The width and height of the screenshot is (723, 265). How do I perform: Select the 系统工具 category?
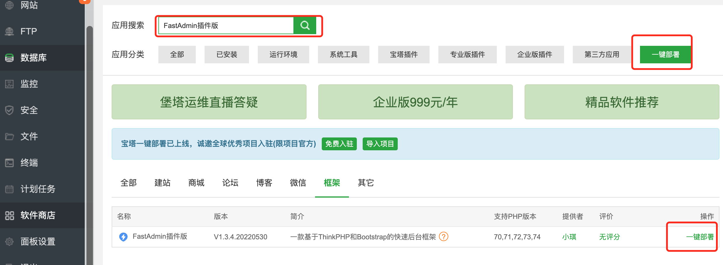[x=344, y=55]
